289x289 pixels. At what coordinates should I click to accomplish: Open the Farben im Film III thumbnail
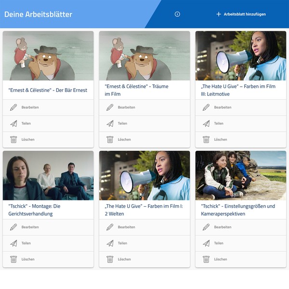(241, 56)
